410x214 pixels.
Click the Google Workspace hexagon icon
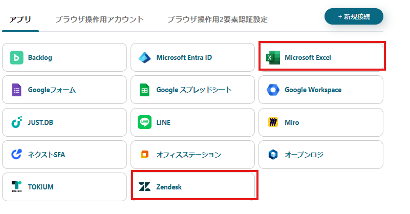(273, 90)
